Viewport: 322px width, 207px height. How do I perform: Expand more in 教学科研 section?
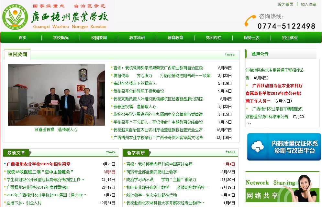(230, 152)
